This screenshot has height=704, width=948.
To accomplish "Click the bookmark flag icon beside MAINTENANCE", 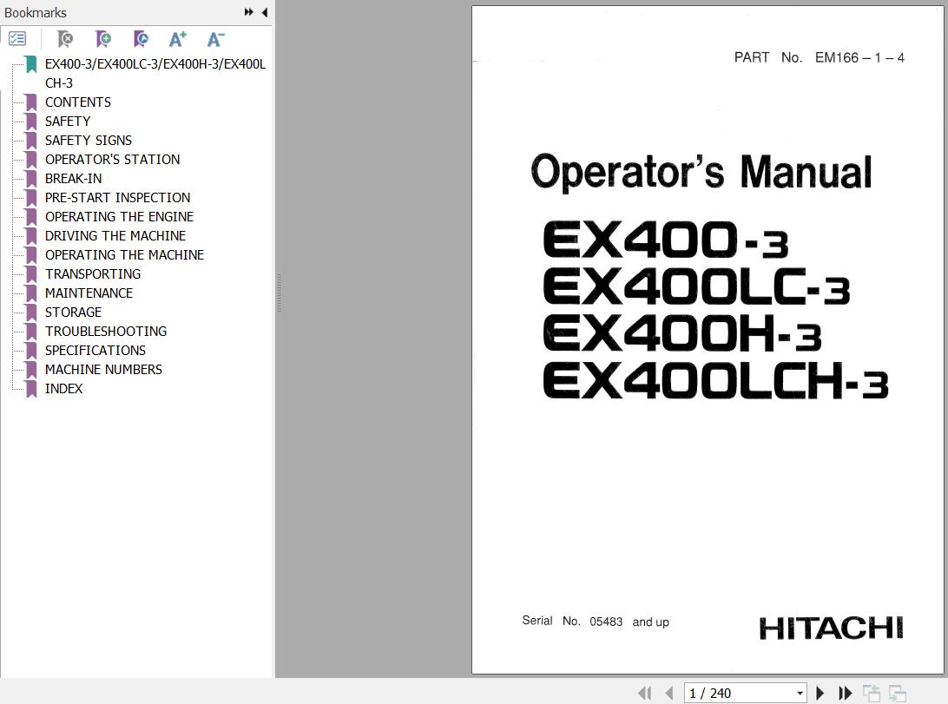I will click(31, 293).
